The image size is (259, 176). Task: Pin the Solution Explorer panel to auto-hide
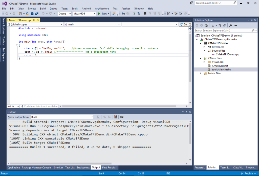point(252,20)
